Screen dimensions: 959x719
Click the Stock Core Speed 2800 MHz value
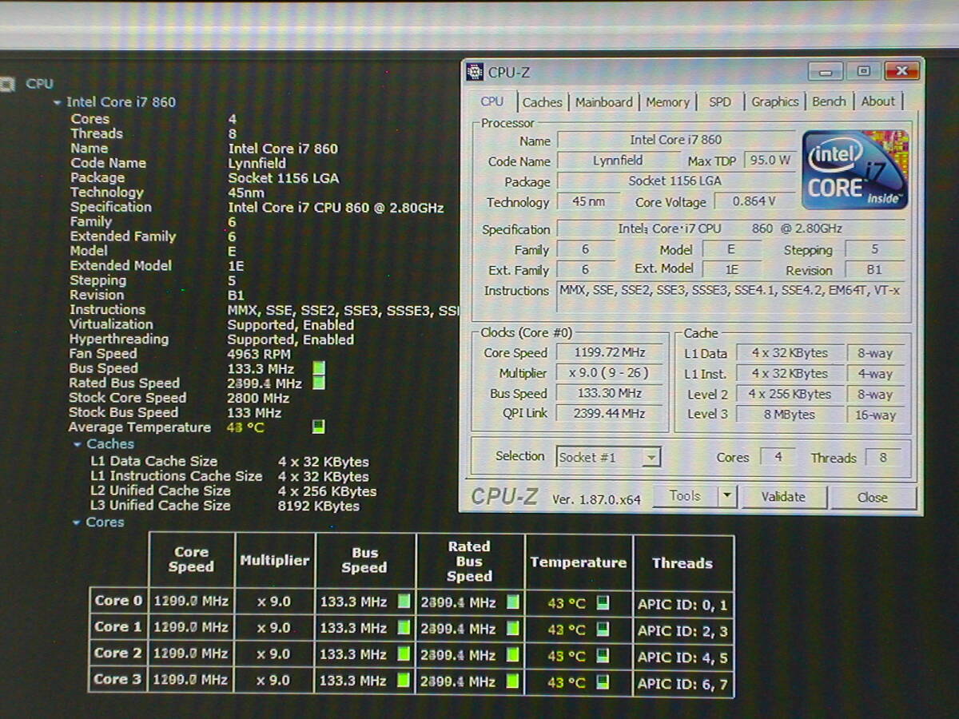pos(258,398)
